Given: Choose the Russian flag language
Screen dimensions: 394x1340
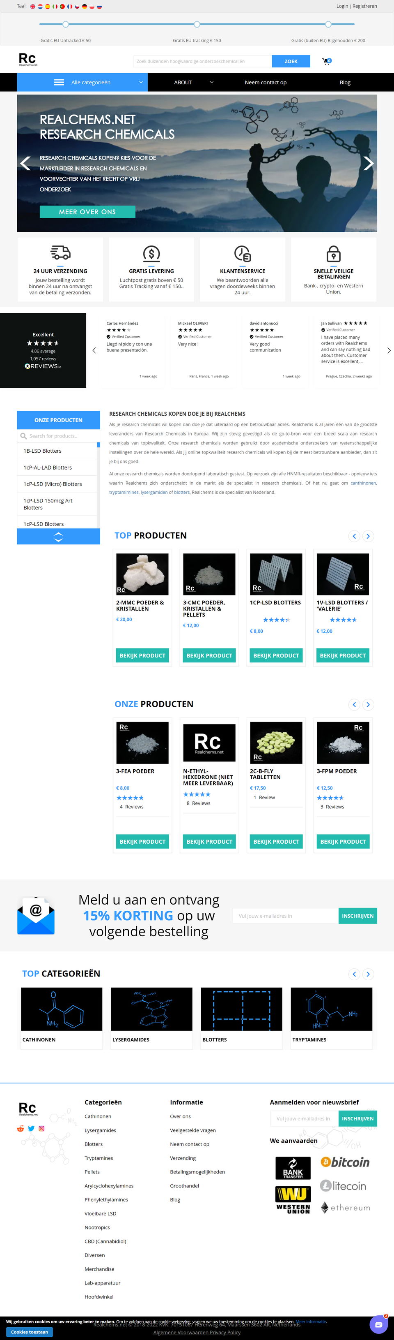Looking at the screenshot, I should (99, 7).
